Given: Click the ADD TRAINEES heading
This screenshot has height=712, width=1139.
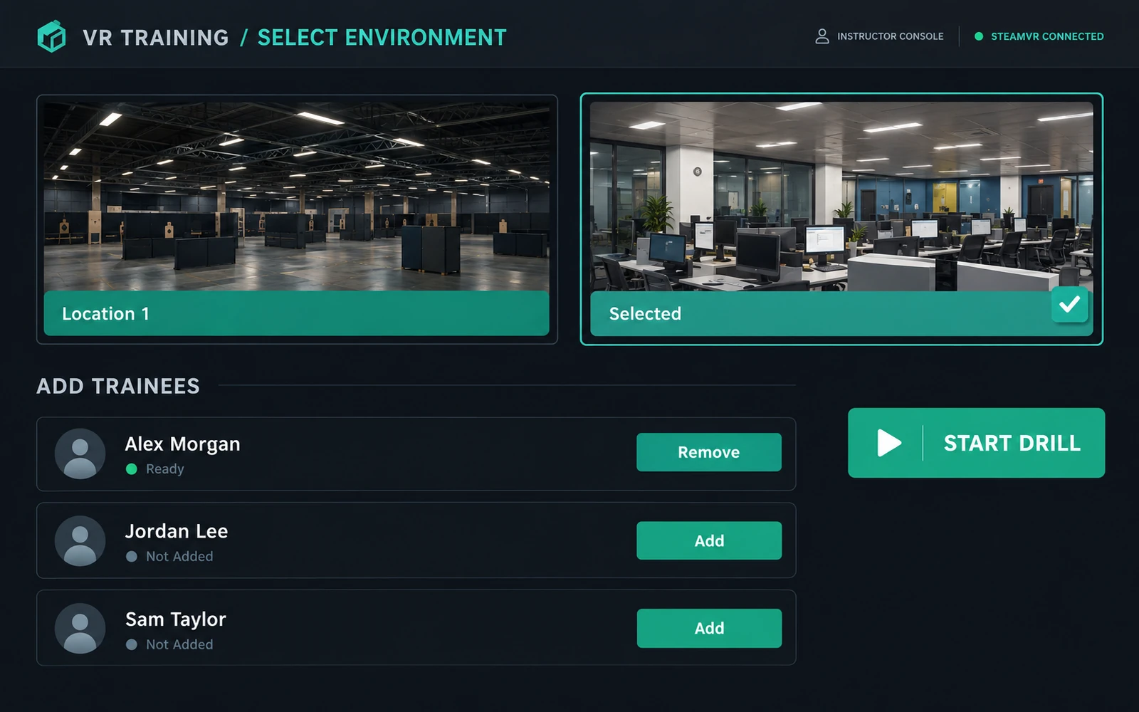Looking at the screenshot, I should point(118,386).
